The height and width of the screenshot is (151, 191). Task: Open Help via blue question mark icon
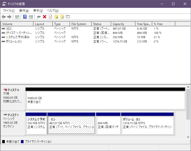[25, 17]
